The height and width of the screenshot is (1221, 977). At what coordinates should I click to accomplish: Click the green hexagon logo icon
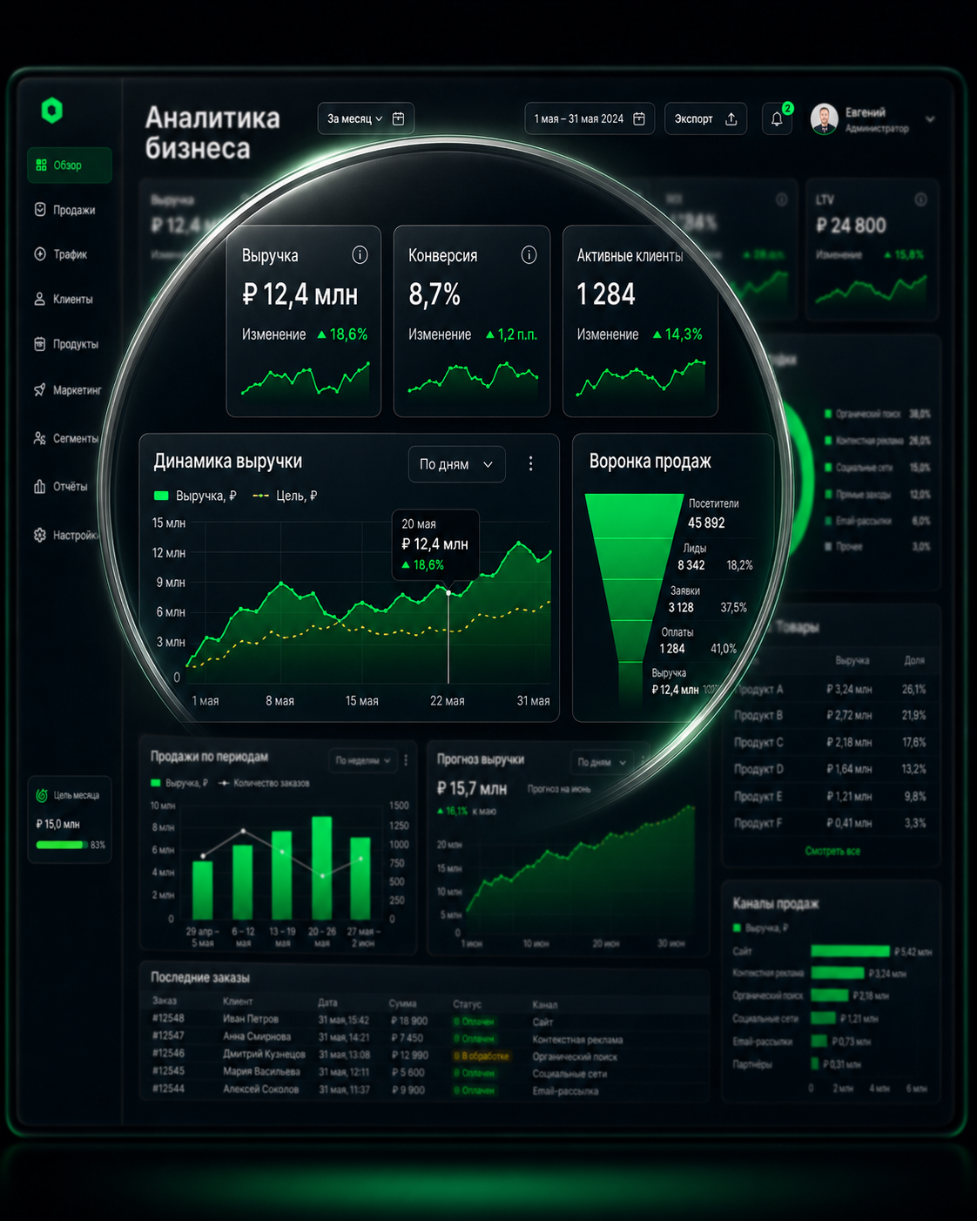(52, 111)
